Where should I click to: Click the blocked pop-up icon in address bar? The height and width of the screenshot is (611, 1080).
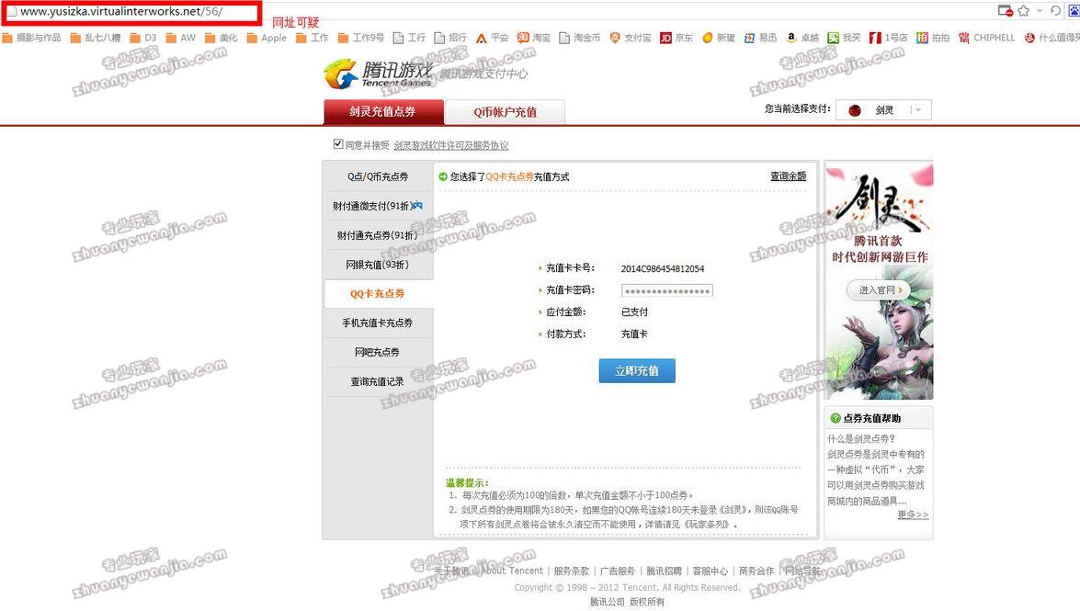point(1005,11)
